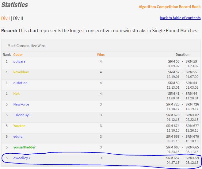202x169 pixels.
Task: Open coder profile Revoklaw
Action: [21, 72]
